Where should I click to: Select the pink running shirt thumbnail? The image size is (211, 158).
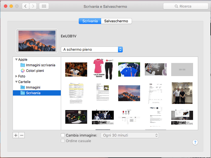pyautogui.click(x=103, y=69)
